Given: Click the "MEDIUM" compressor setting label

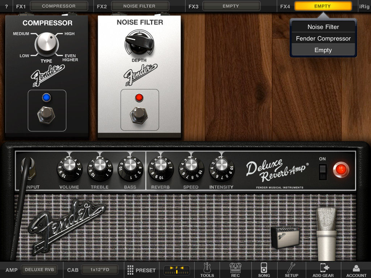Looking at the screenshot, I should coord(21,34).
